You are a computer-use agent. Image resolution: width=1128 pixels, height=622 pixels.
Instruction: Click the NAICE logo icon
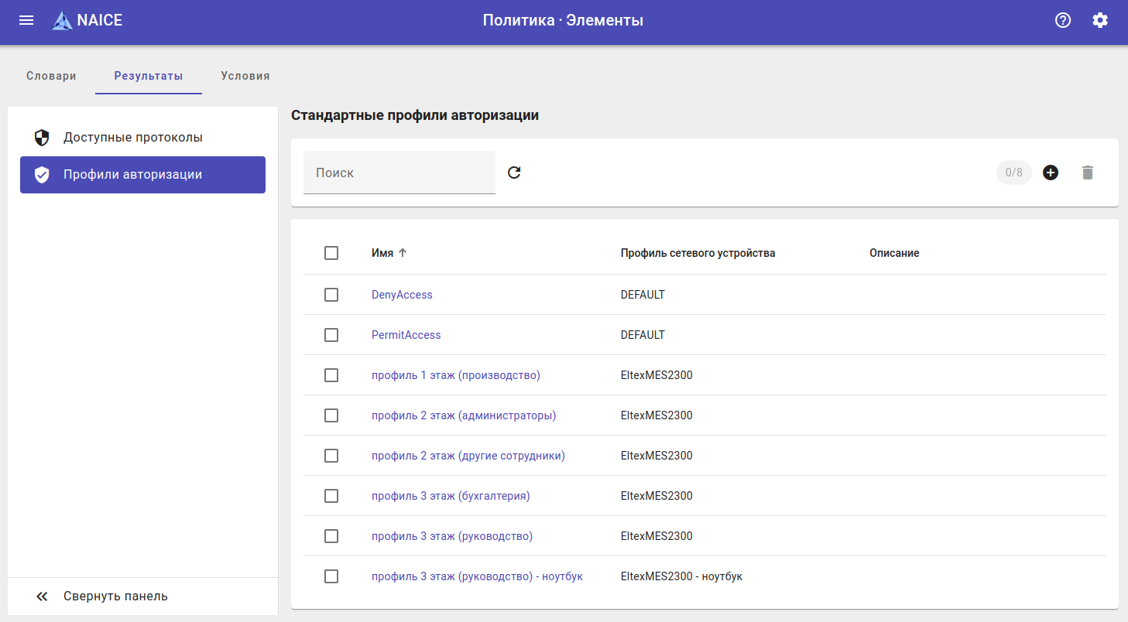tap(62, 21)
